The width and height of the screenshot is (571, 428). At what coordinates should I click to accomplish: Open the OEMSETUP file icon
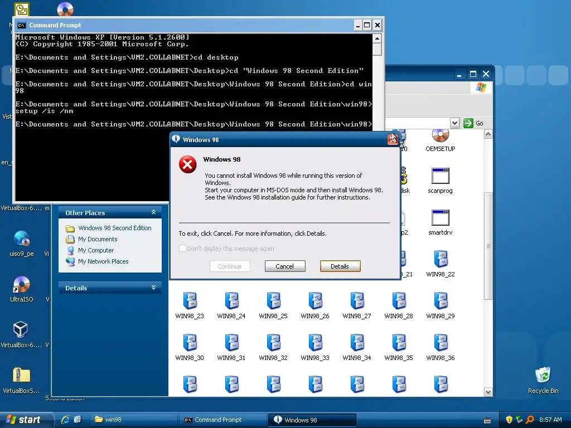441,136
